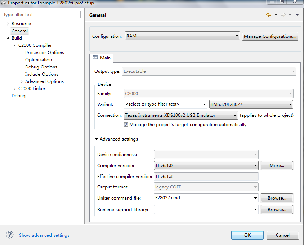Open the TMS320F28027 device dropdown
304x245 pixels.
tap(251, 104)
